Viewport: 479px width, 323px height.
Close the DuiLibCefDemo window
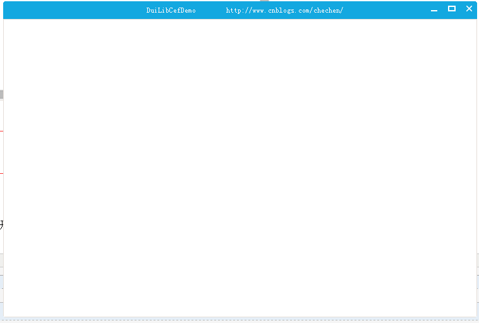tap(470, 9)
